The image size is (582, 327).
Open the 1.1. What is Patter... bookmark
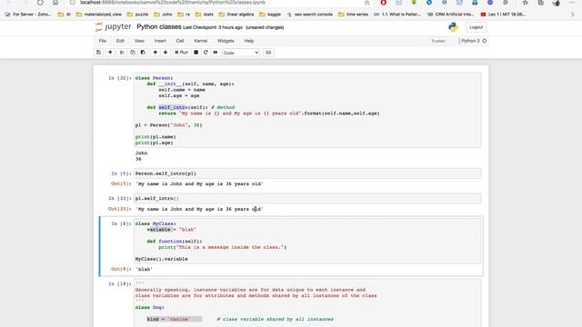tap(397, 15)
